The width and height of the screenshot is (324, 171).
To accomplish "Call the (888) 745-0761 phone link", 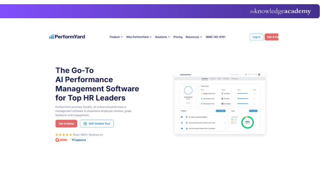I will click(215, 37).
